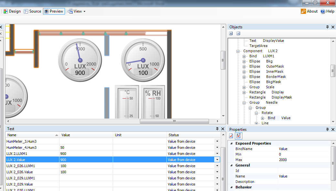Open status dropdown for HumMeter_3.Hum3
Viewport: 336px width, 191px height.
pyautogui.click(x=217, y=141)
